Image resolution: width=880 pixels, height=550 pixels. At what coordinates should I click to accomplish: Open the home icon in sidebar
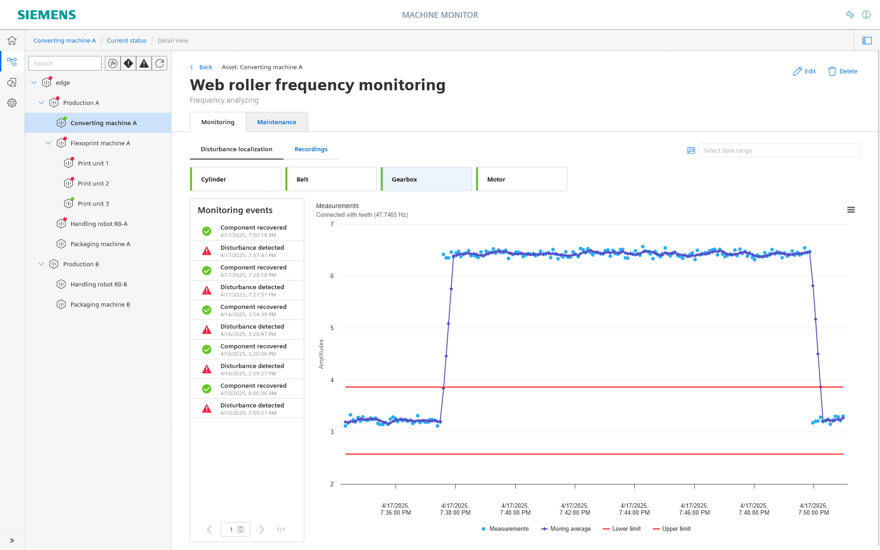pos(12,40)
